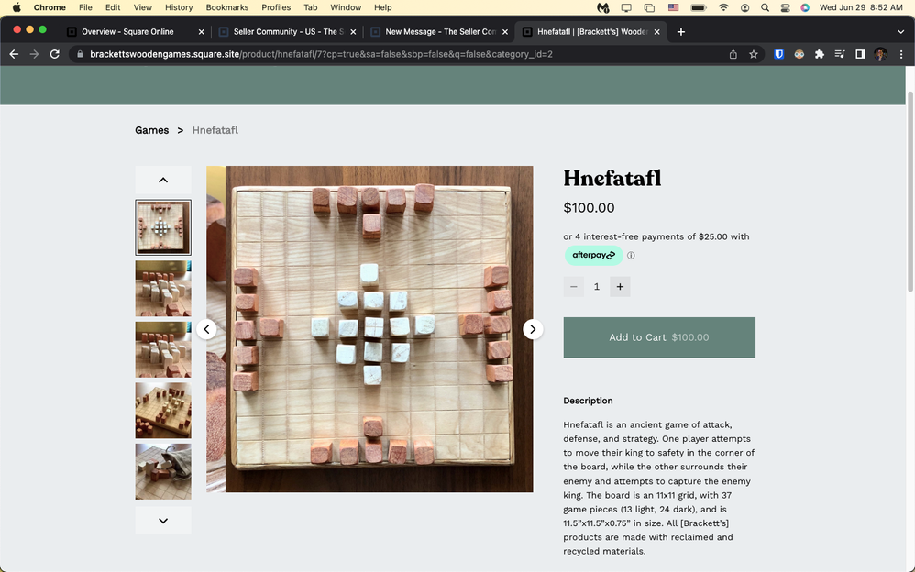Show previous product image with left arrow
This screenshot has width=915, height=572.
(206, 329)
